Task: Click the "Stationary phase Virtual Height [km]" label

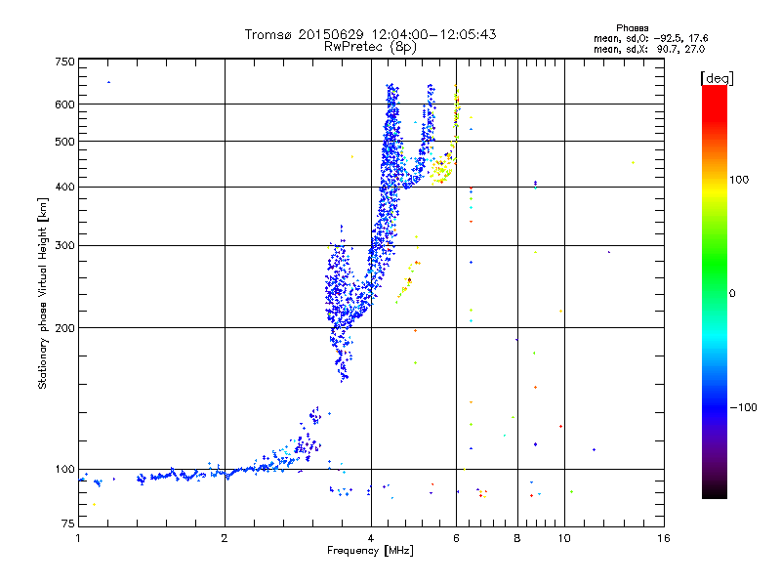Action: click(x=43, y=293)
